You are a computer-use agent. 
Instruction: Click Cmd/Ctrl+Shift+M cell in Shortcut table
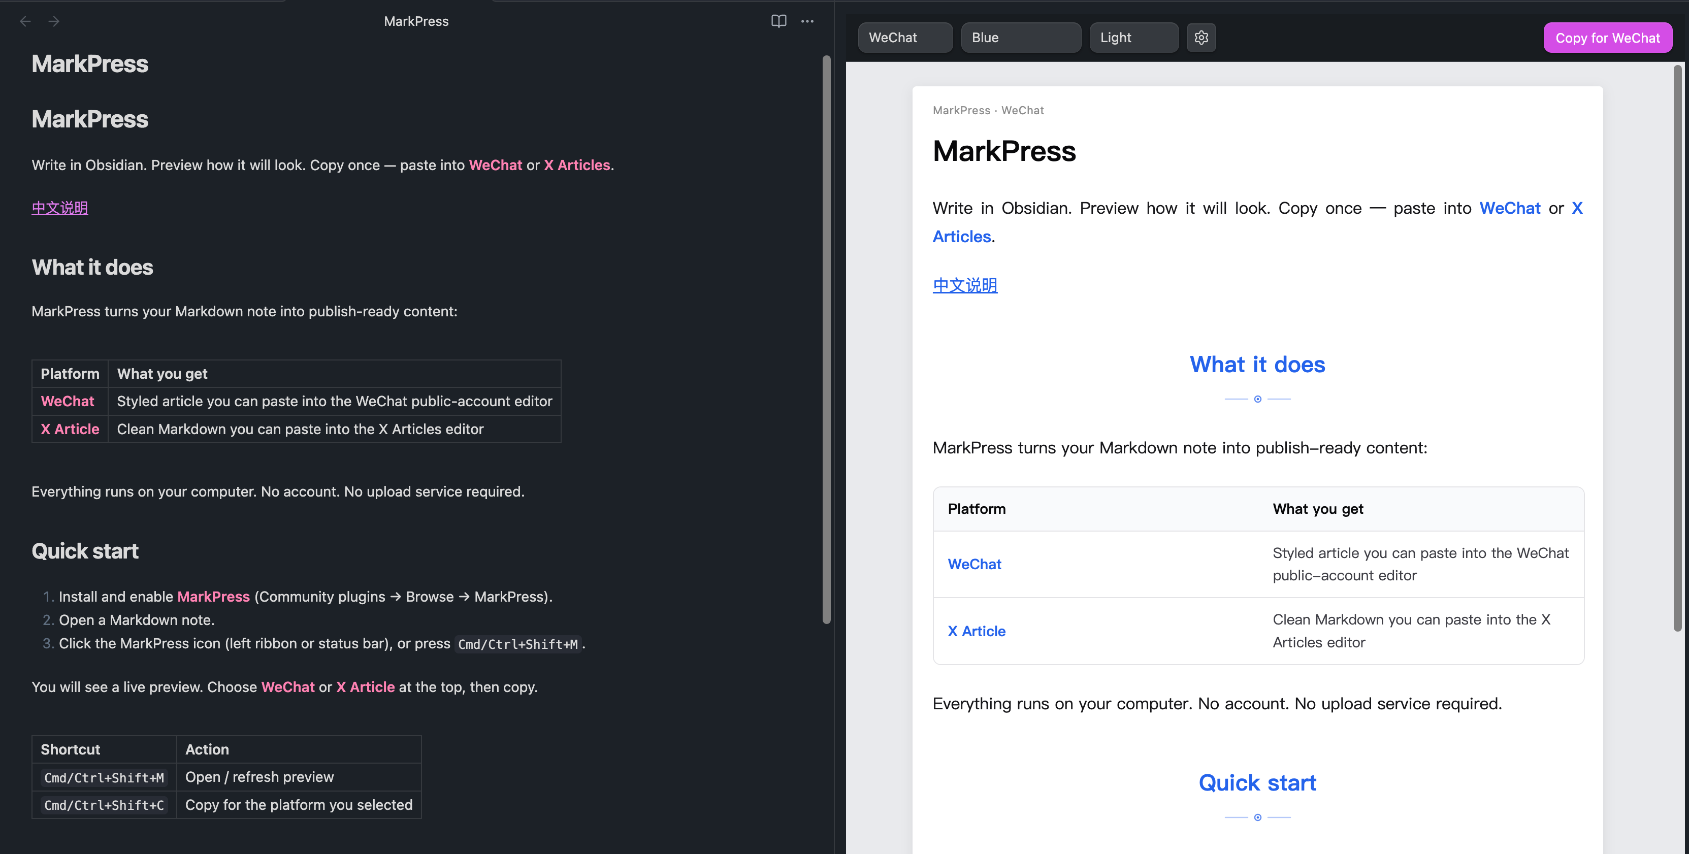104,777
